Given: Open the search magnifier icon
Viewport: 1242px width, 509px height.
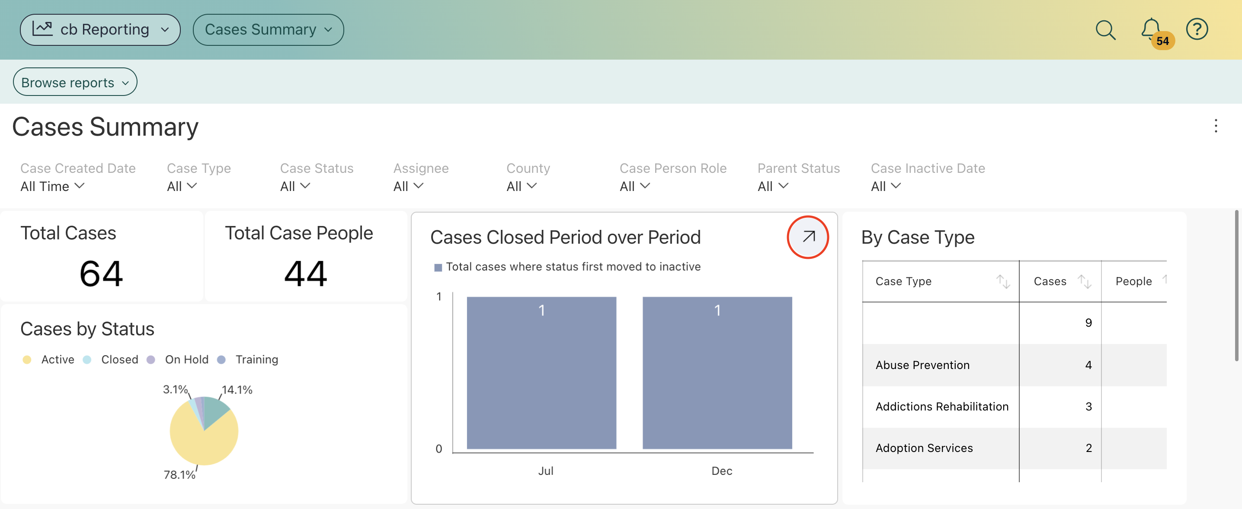Looking at the screenshot, I should (x=1105, y=30).
